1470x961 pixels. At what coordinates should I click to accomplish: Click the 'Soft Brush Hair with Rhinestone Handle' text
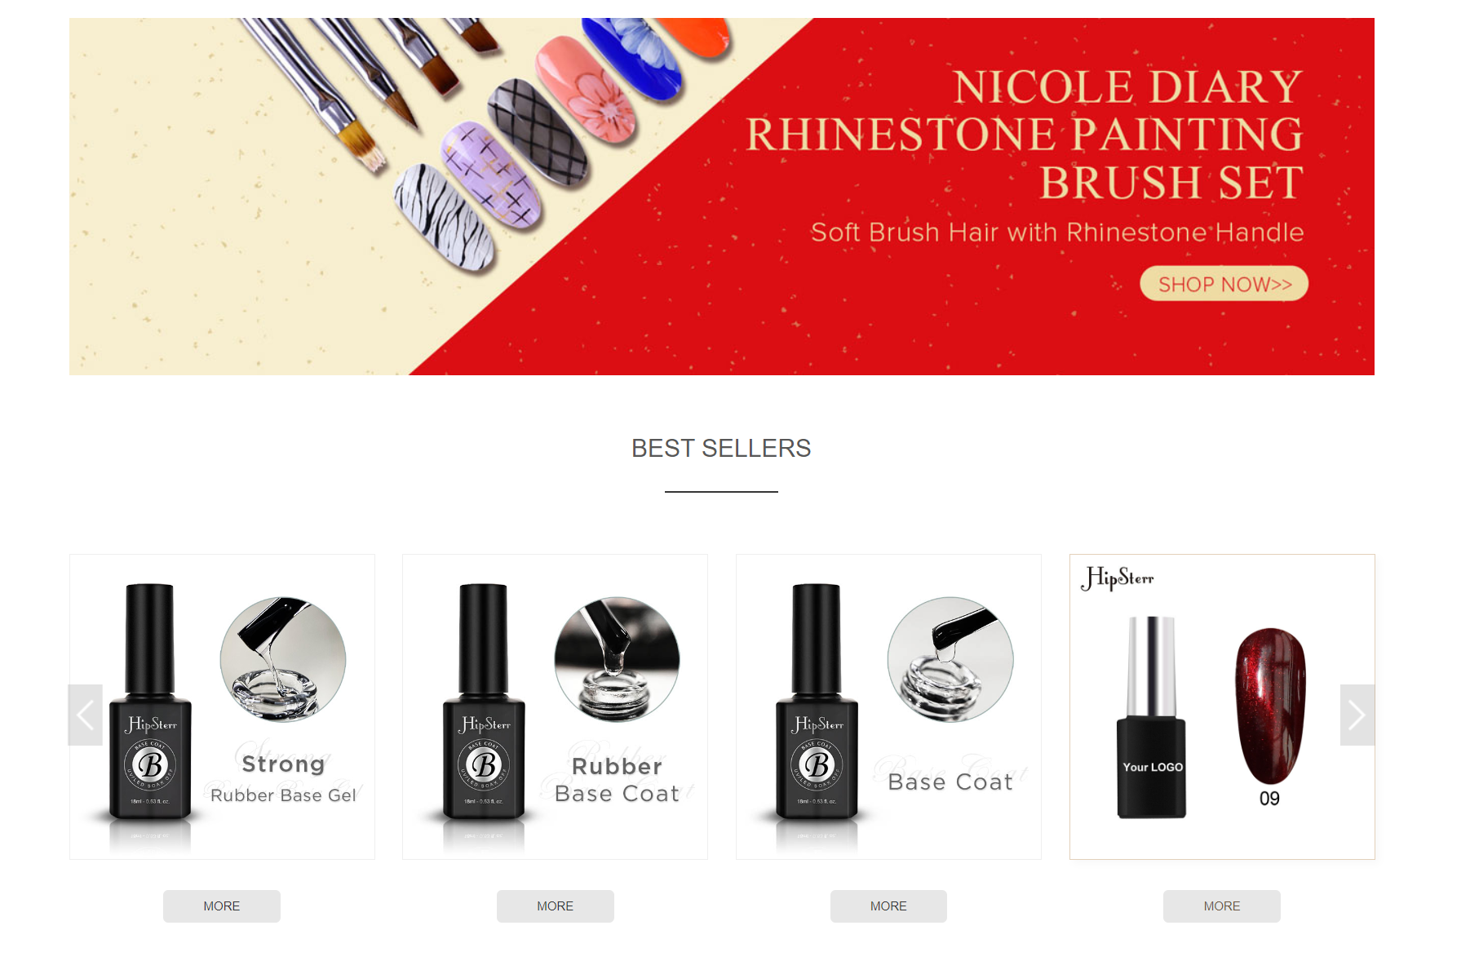click(x=1057, y=232)
